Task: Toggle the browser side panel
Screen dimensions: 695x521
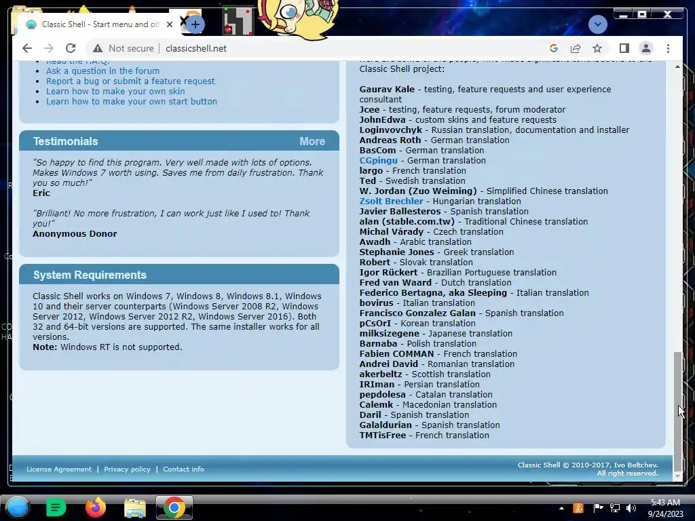Action: [x=624, y=48]
